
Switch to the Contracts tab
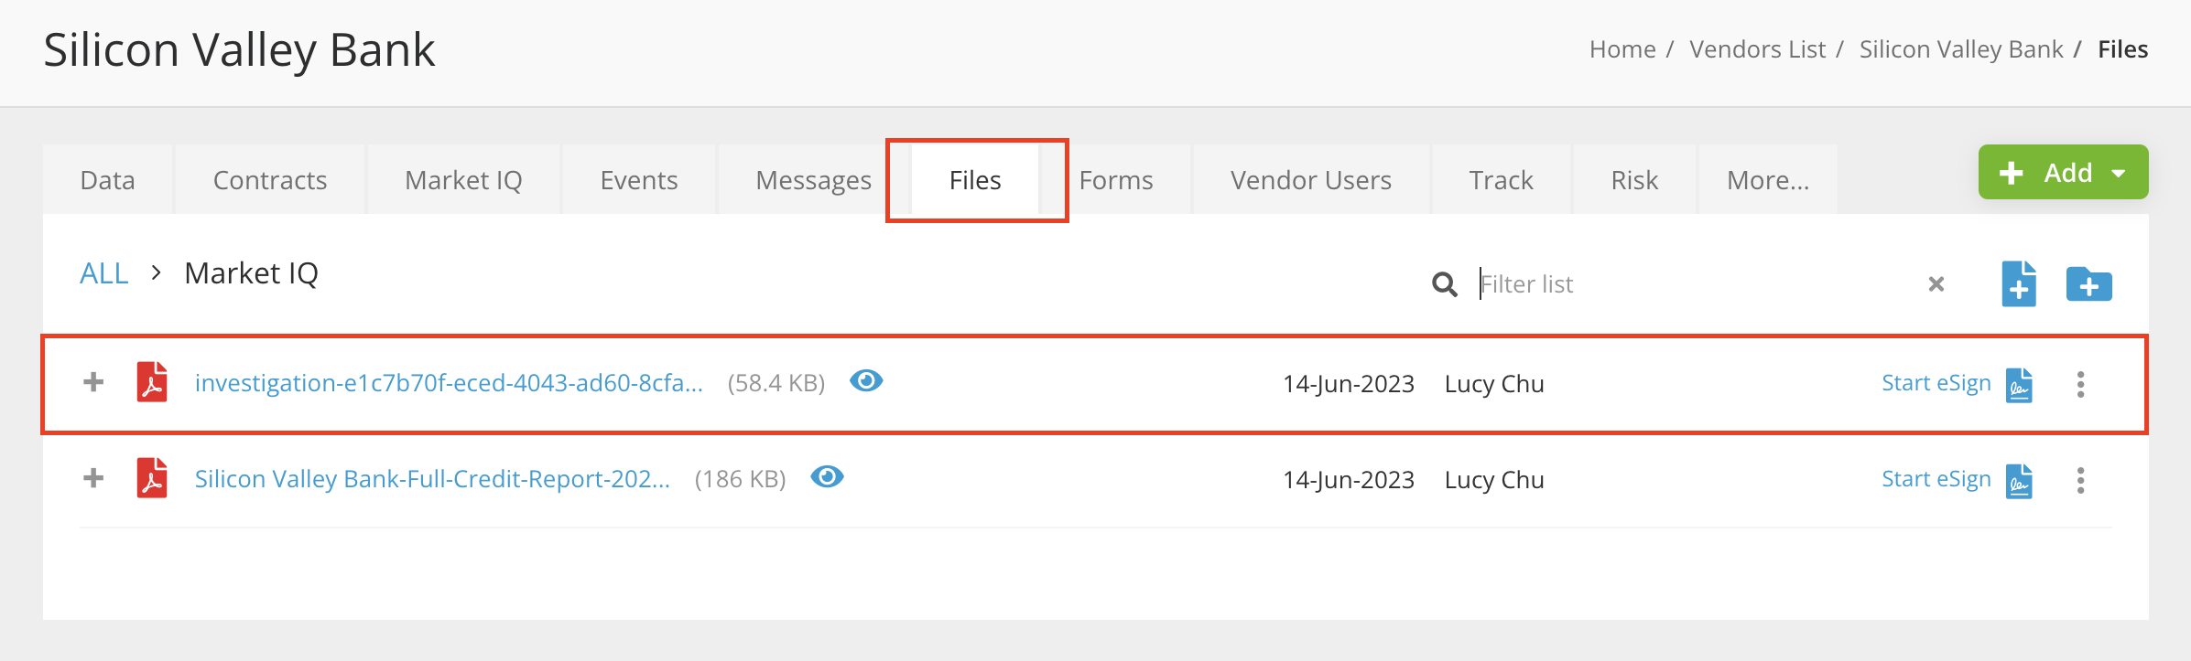click(x=270, y=180)
